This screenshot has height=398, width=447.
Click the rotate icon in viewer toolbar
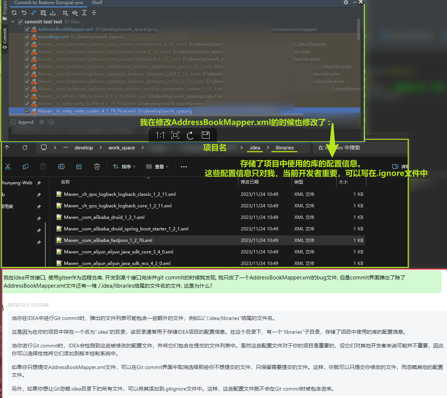190,135
